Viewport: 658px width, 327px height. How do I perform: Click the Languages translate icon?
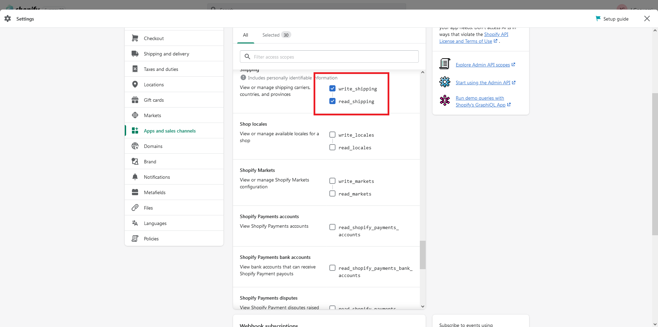click(x=135, y=223)
